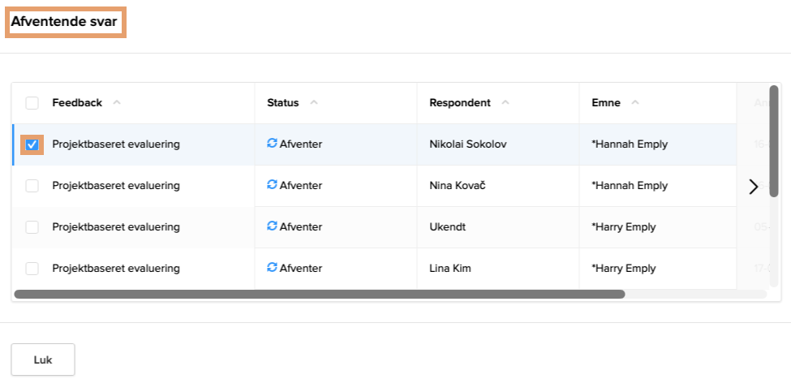Sort by Emne column arrow icon
This screenshot has width=791, height=392.
[x=635, y=102]
